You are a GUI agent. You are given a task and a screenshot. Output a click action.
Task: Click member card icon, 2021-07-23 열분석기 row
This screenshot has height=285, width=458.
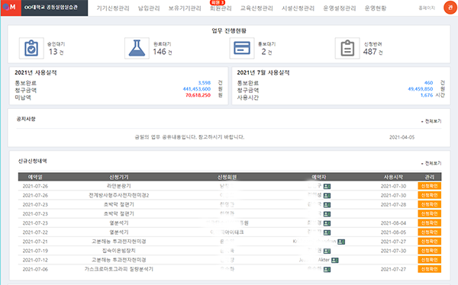click(x=327, y=223)
